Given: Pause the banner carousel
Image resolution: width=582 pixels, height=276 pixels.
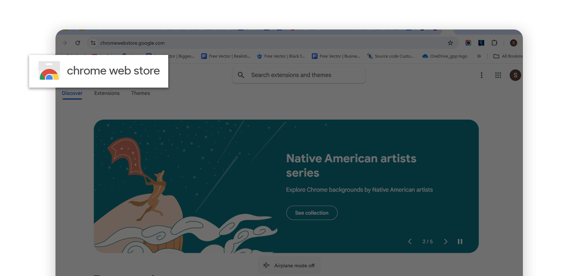Looking at the screenshot, I should point(460,241).
